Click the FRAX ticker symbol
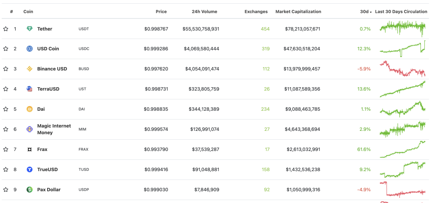Screen dimensions: 431x203 point(83,149)
